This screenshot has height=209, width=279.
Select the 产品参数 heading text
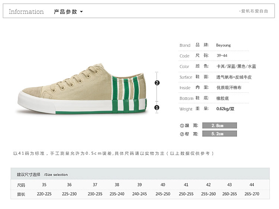click(65, 12)
